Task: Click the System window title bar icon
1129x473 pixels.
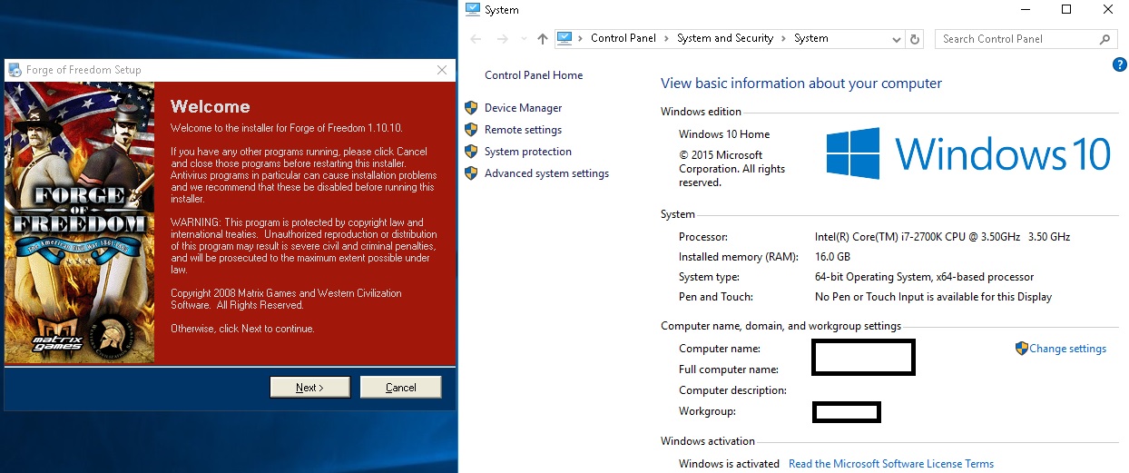Action: [472, 10]
